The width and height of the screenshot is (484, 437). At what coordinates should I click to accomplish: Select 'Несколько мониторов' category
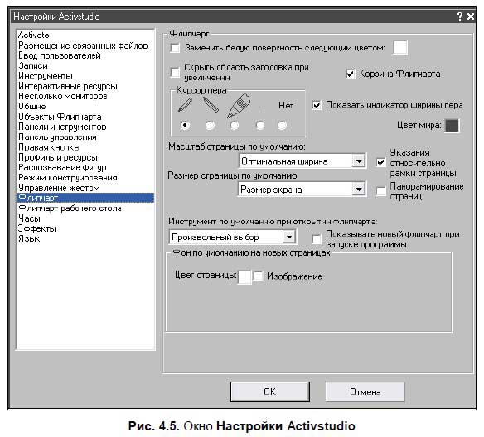point(63,96)
